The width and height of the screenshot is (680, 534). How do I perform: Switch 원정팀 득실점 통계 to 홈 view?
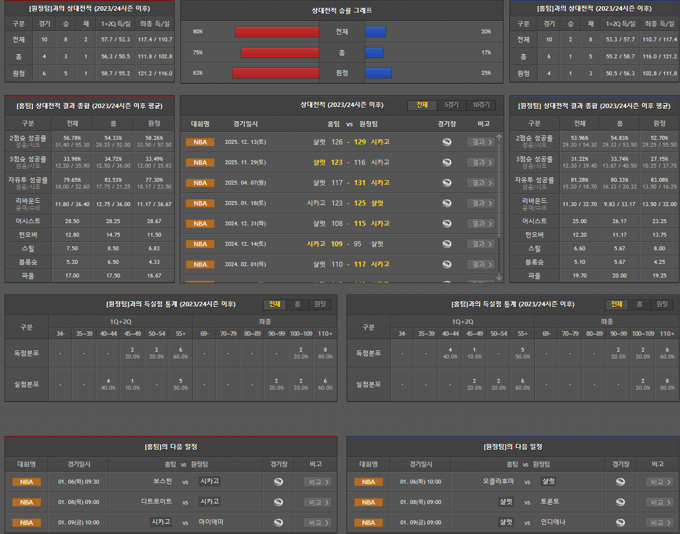[297, 305]
